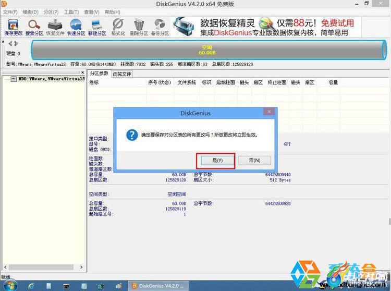The width and height of the screenshot is (391, 291).
Task: Click the data recovery advertisement banner
Action: tap(266, 27)
